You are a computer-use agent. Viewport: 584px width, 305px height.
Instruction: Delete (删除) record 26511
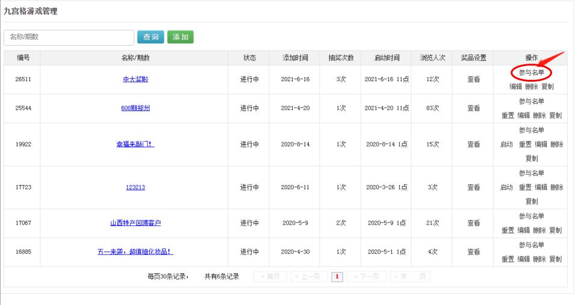[x=532, y=86]
